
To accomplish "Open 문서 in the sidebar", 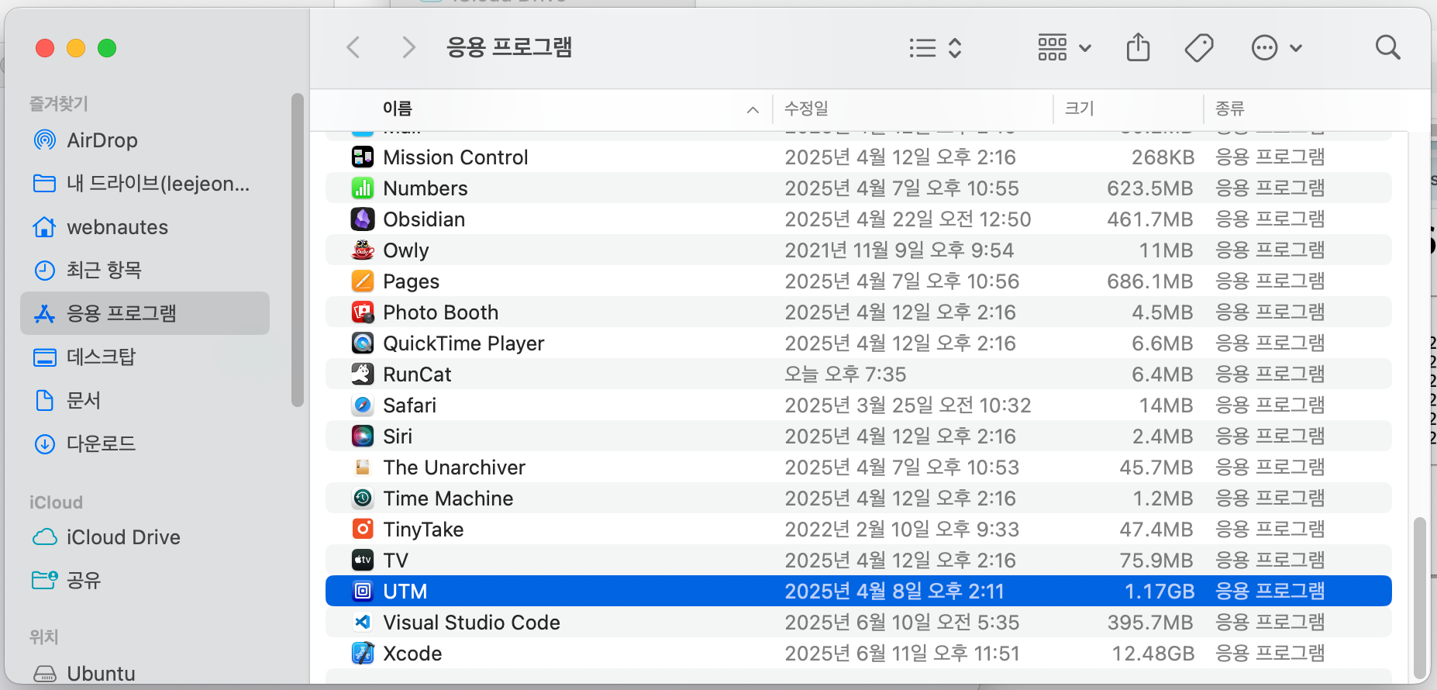I will 145,400.
